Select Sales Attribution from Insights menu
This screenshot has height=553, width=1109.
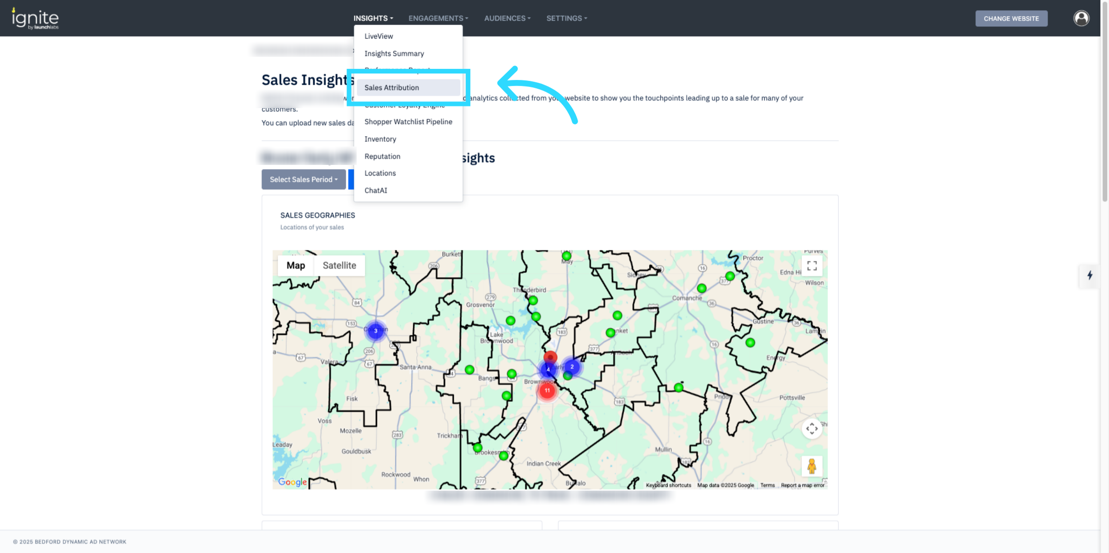391,88
